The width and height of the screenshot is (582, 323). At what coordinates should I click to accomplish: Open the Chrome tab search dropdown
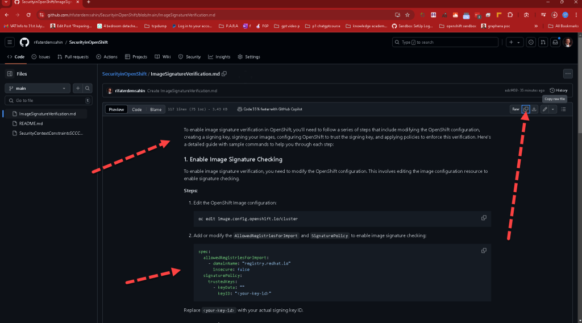coord(6,2)
